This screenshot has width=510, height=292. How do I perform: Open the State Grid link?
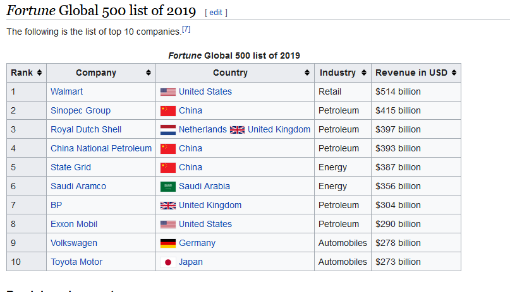tap(71, 167)
